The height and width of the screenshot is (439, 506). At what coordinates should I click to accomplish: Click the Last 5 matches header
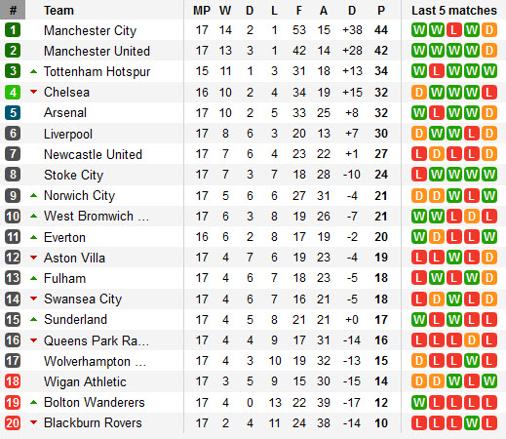tap(454, 11)
